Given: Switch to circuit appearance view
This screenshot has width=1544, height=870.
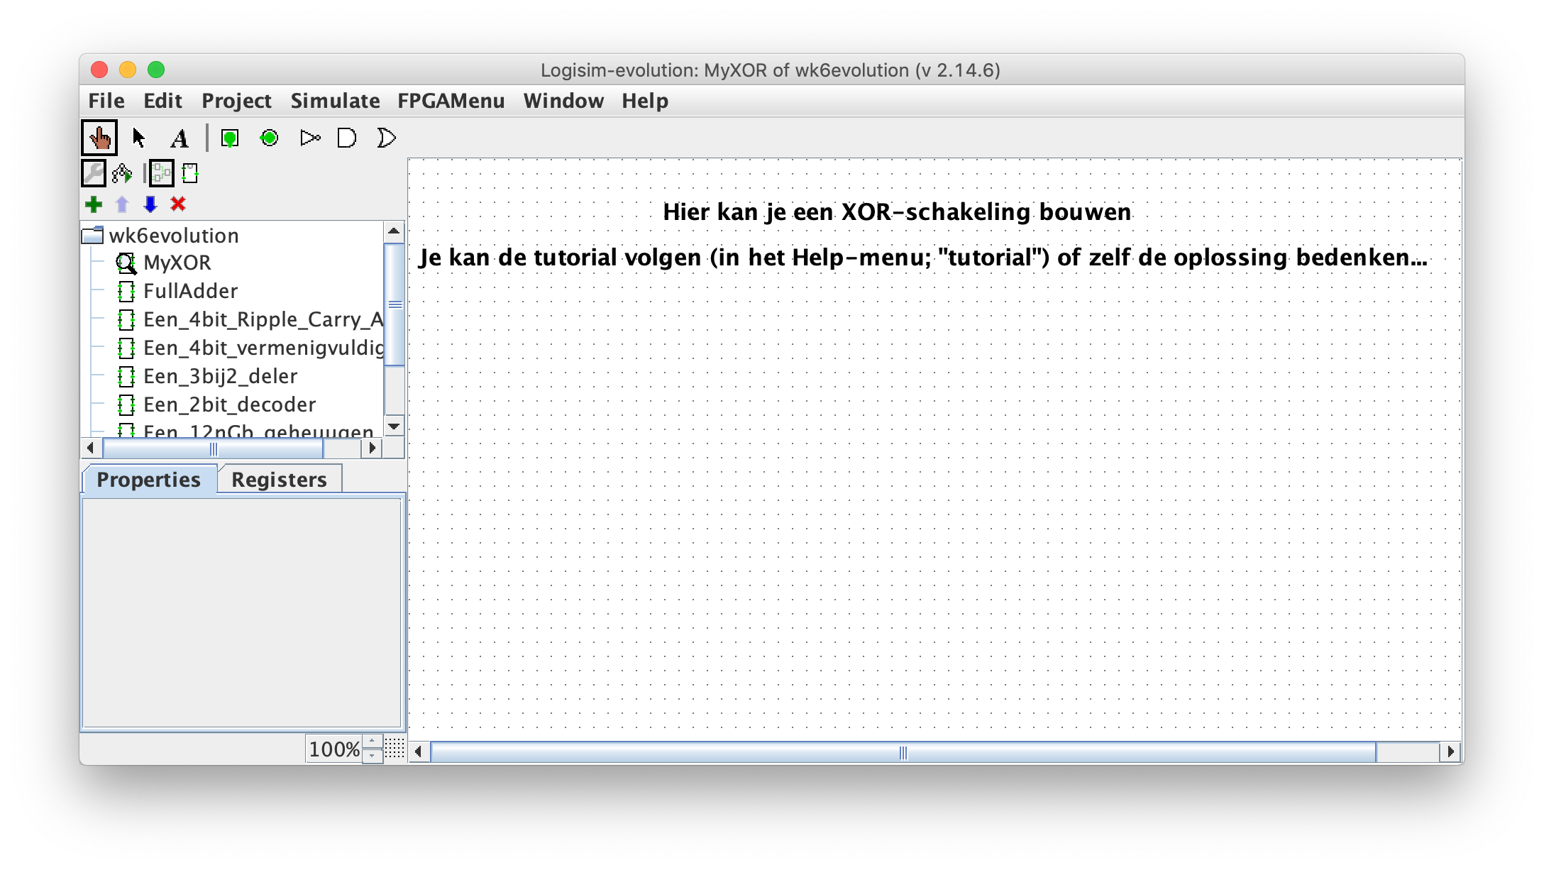Looking at the screenshot, I should coord(190,172).
